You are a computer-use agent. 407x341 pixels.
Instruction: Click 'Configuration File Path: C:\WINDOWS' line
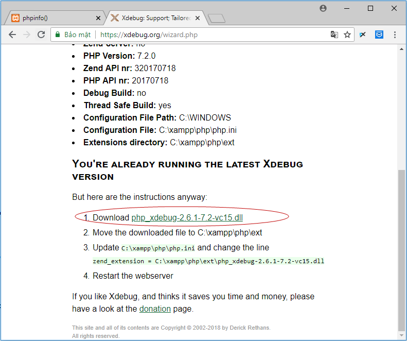click(157, 117)
